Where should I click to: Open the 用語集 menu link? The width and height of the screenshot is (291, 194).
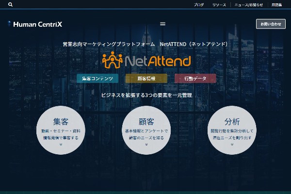pyautogui.click(x=277, y=5)
